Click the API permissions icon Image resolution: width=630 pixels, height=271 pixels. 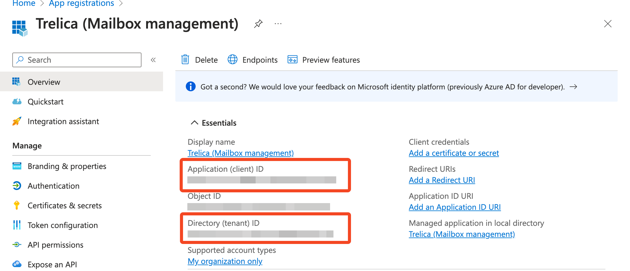tap(17, 245)
